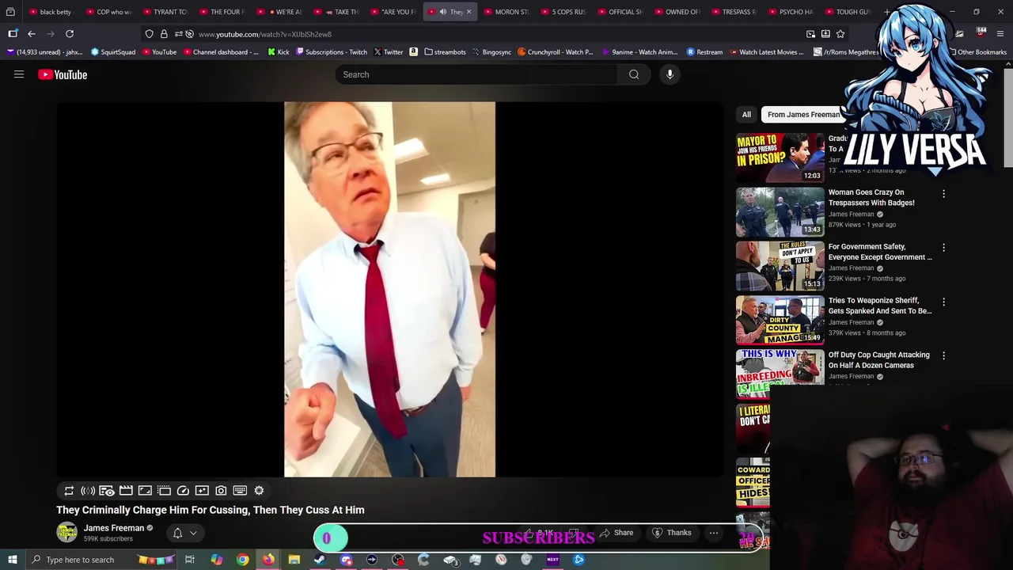The width and height of the screenshot is (1013, 570).
Task: Toggle cinema mode clapperboard icon
Action: point(126,491)
